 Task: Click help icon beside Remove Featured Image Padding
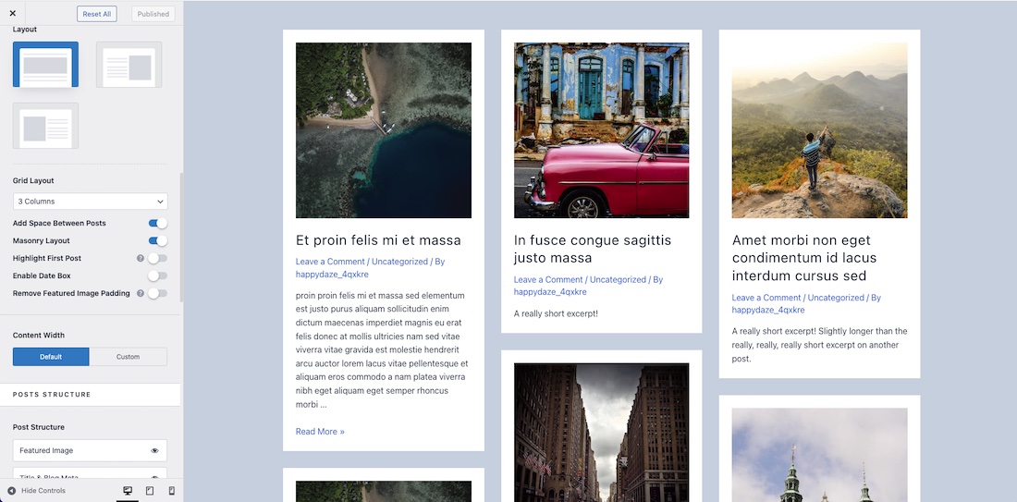pyautogui.click(x=141, y=293)
